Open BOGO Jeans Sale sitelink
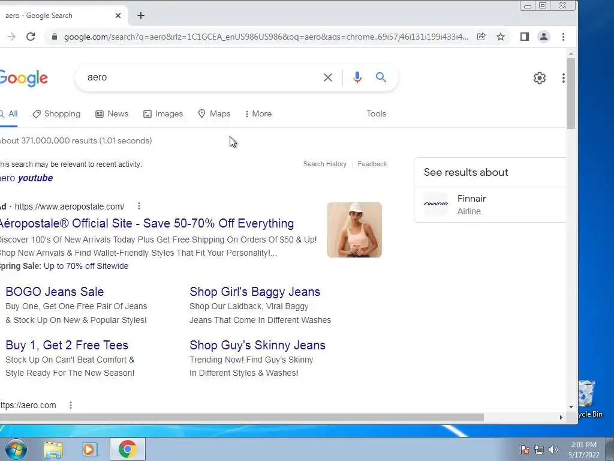 (55, 292)
